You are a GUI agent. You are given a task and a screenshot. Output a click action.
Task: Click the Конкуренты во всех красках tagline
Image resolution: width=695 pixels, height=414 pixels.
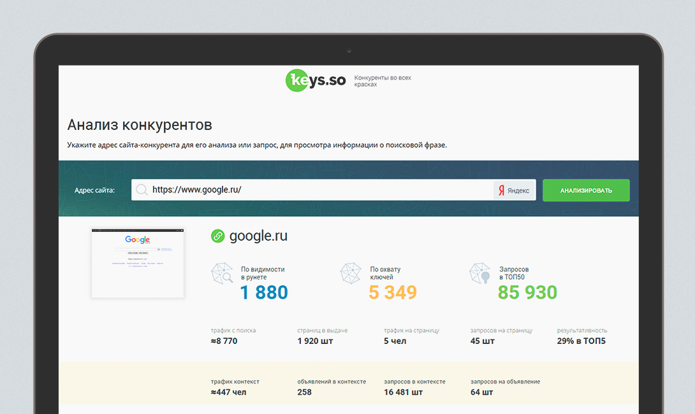(383, 81)
